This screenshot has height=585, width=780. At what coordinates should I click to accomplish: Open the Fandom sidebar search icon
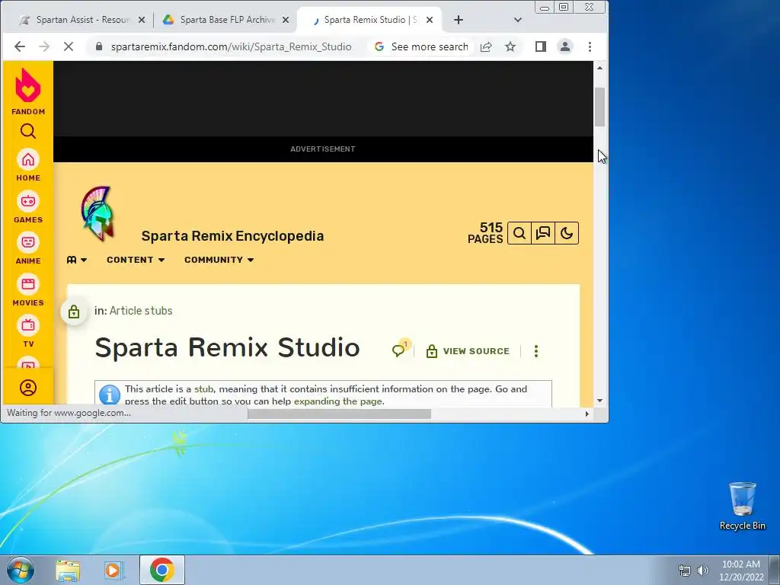[x=28, y=131]
